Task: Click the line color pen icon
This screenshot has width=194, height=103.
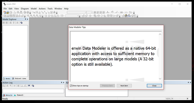Action: point(116,12)
